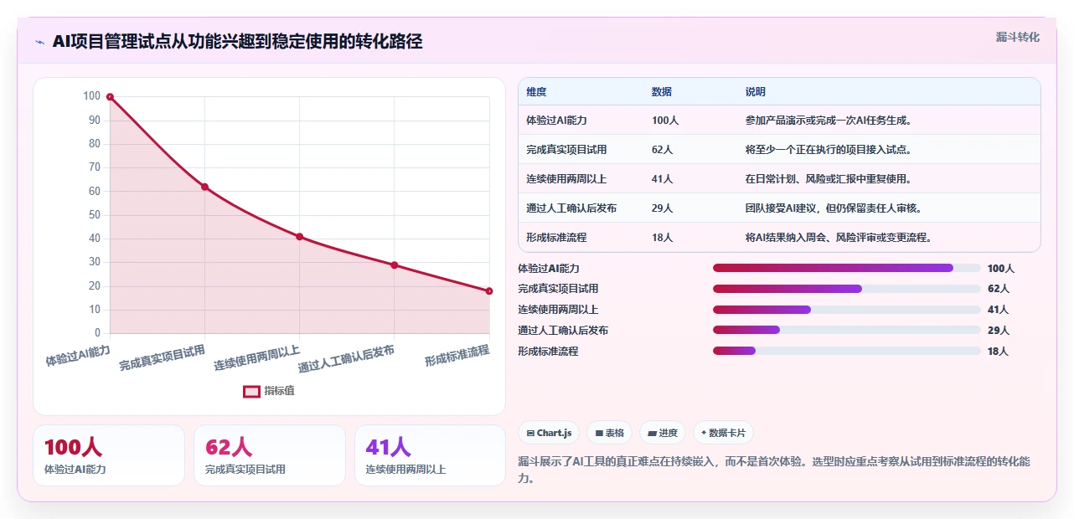The image size is (1074, 519).
Task: Click the 指标值 legend color box
Action: pyautogui.click(x=251, y=391)
